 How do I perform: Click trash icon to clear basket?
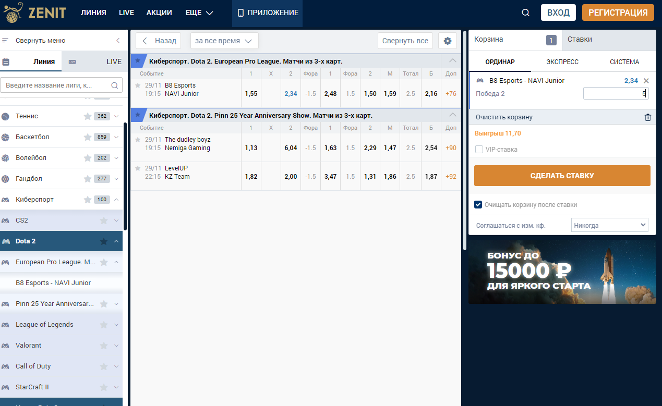[648, 117]
